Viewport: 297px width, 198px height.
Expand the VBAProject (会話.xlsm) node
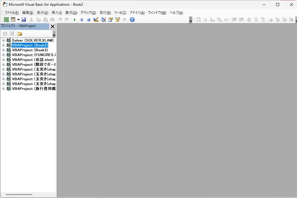tap(4, 60)
